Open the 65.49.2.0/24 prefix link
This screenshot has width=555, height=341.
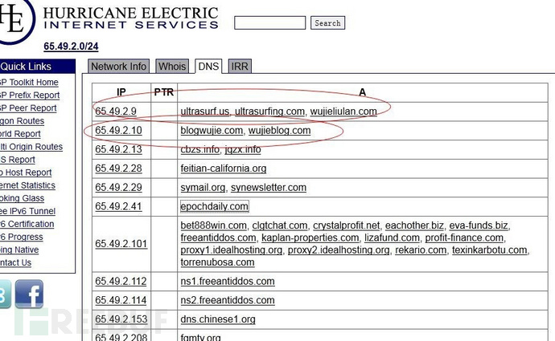pos(71,47)
